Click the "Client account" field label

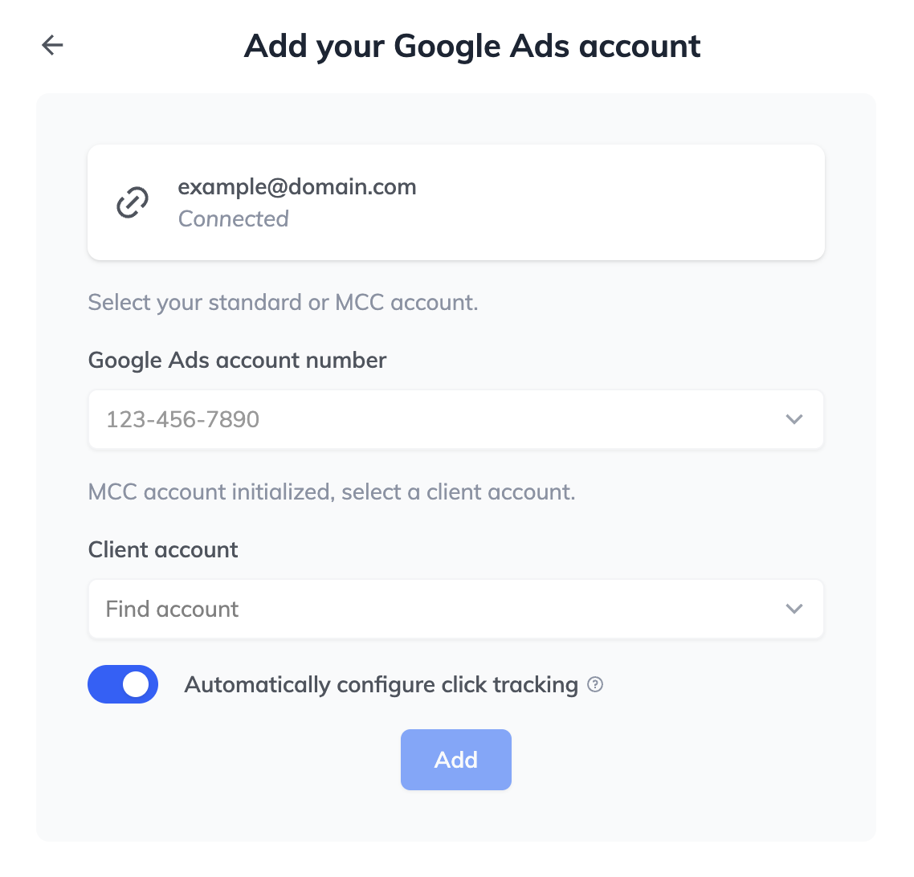click(163, 549)
